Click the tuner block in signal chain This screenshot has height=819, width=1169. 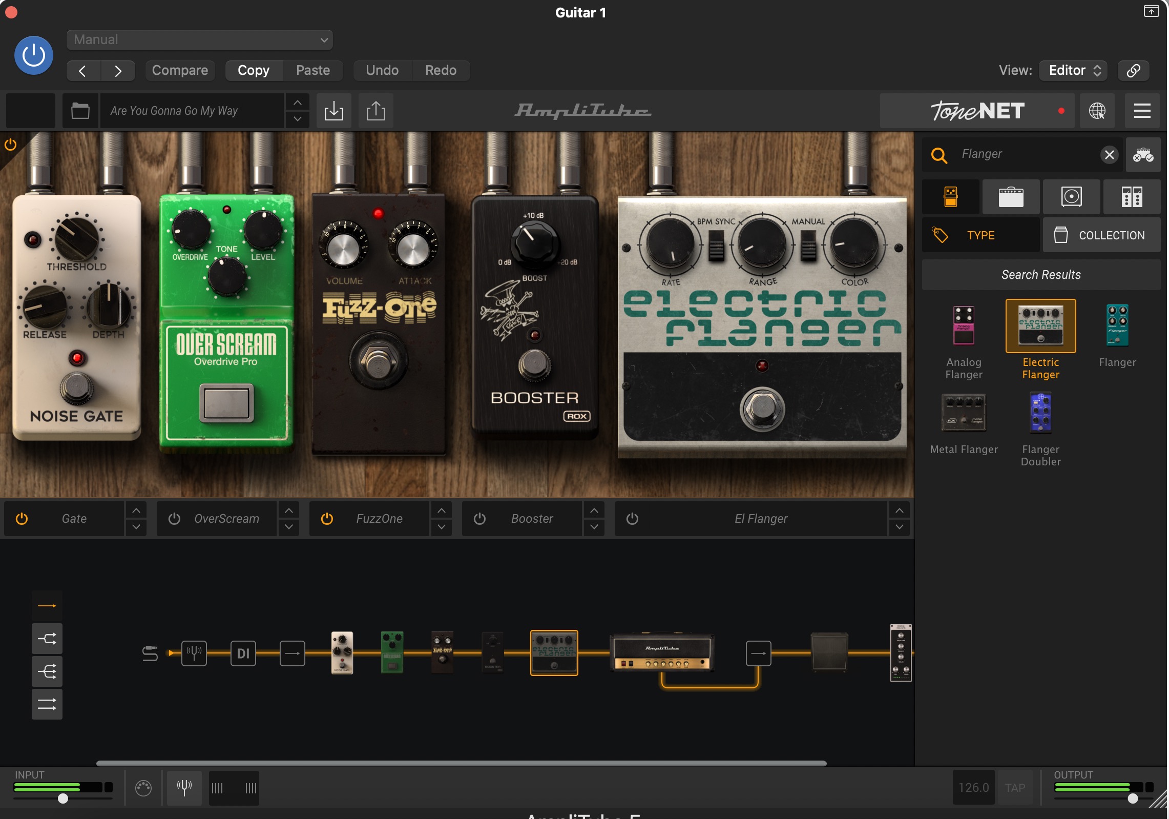coord(194,653)
